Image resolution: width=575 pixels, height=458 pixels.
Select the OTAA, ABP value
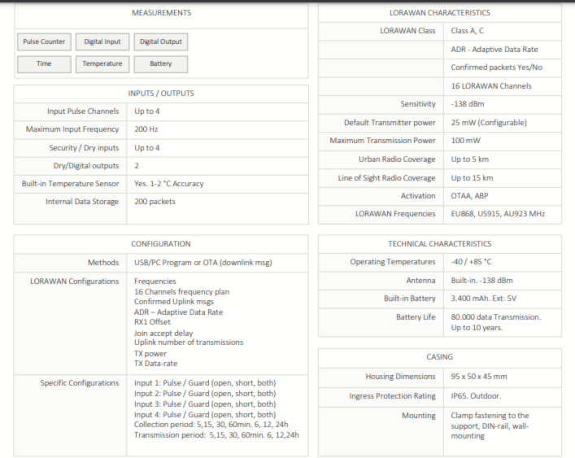tap(469, 196)
